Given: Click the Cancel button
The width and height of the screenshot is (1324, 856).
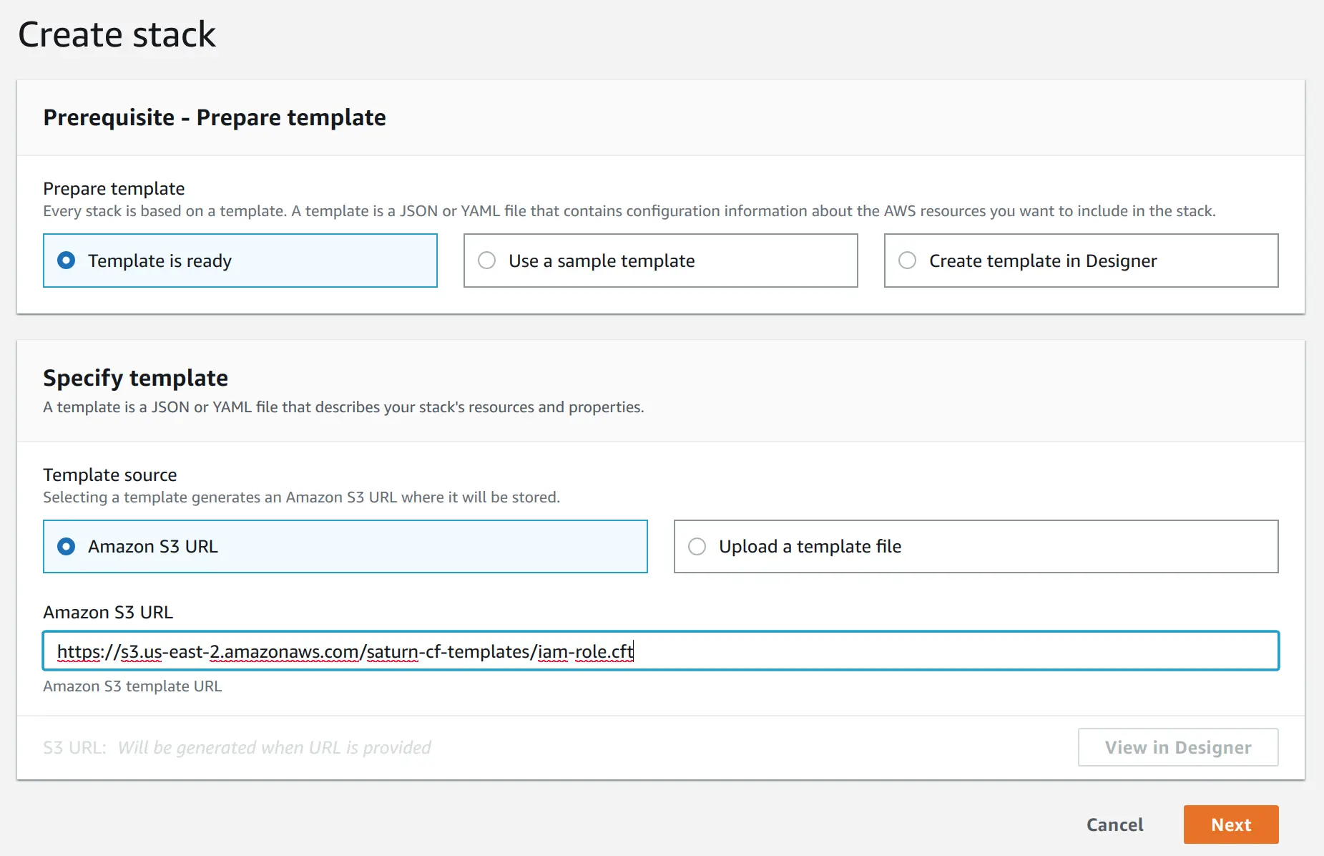Looking at the screenshot, I should click(x=1114, y=825).
